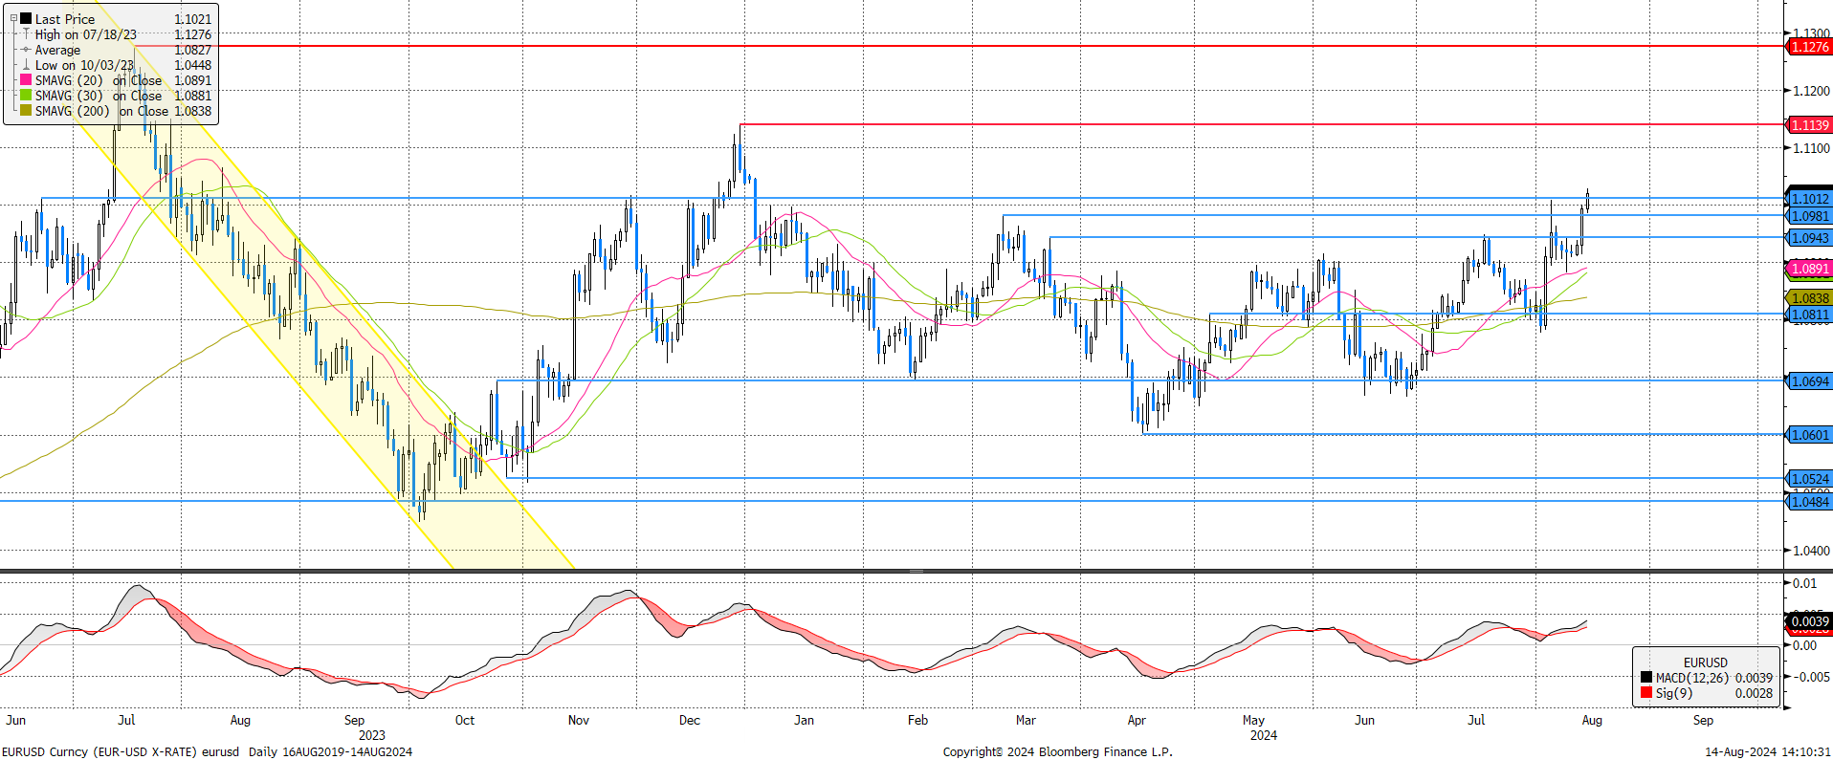The width and height of the screenshot is (1833, 760).
Task: Collapse the Last Price legend tree
Action: point(13,19)
